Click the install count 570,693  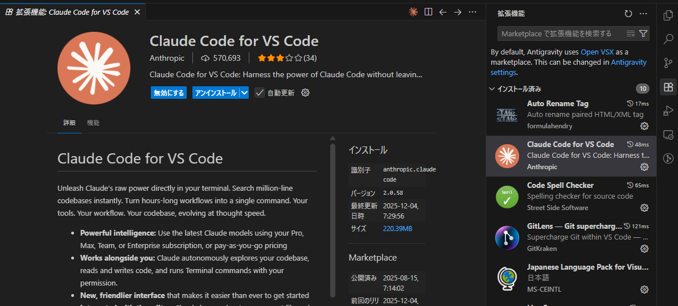click(220, 58)
